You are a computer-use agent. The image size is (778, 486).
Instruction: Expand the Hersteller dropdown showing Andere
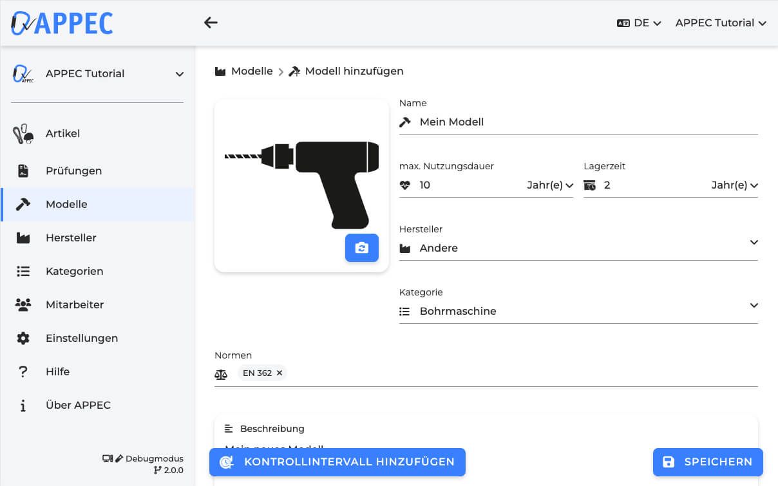[753, 243]
